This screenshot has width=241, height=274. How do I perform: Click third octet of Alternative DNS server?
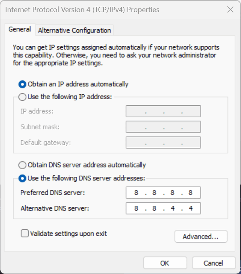(x=172, y=209)
